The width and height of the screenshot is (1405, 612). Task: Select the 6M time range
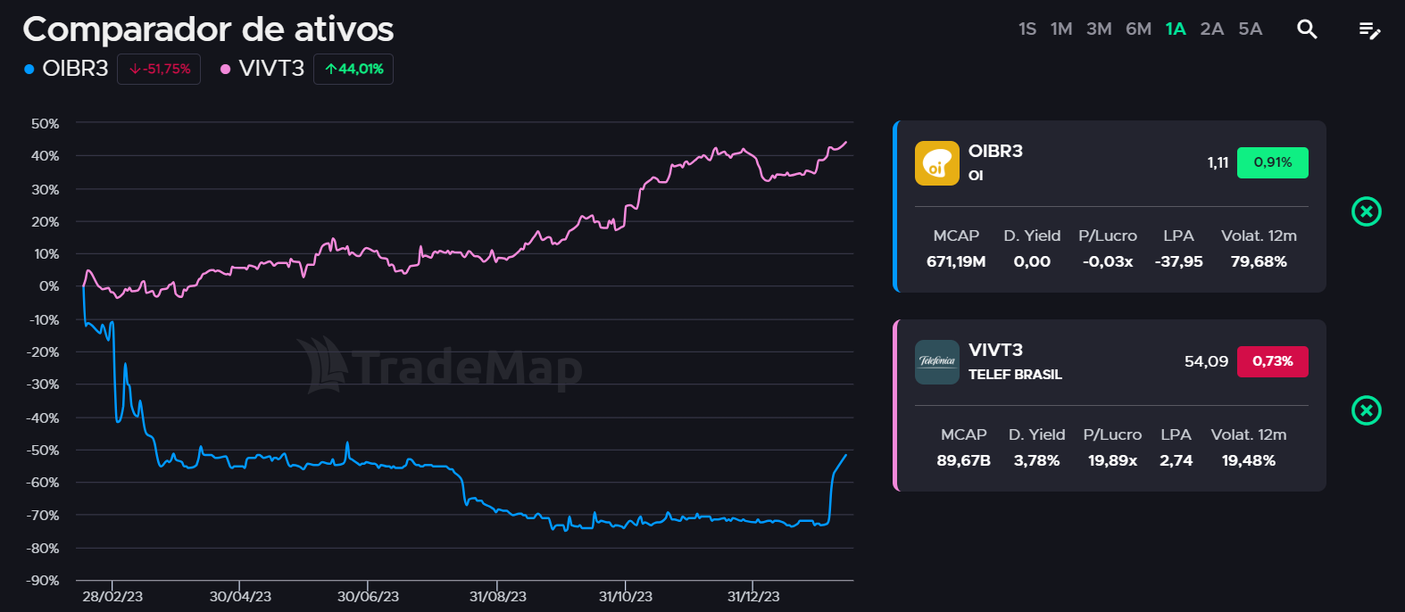click(1138, 29)
